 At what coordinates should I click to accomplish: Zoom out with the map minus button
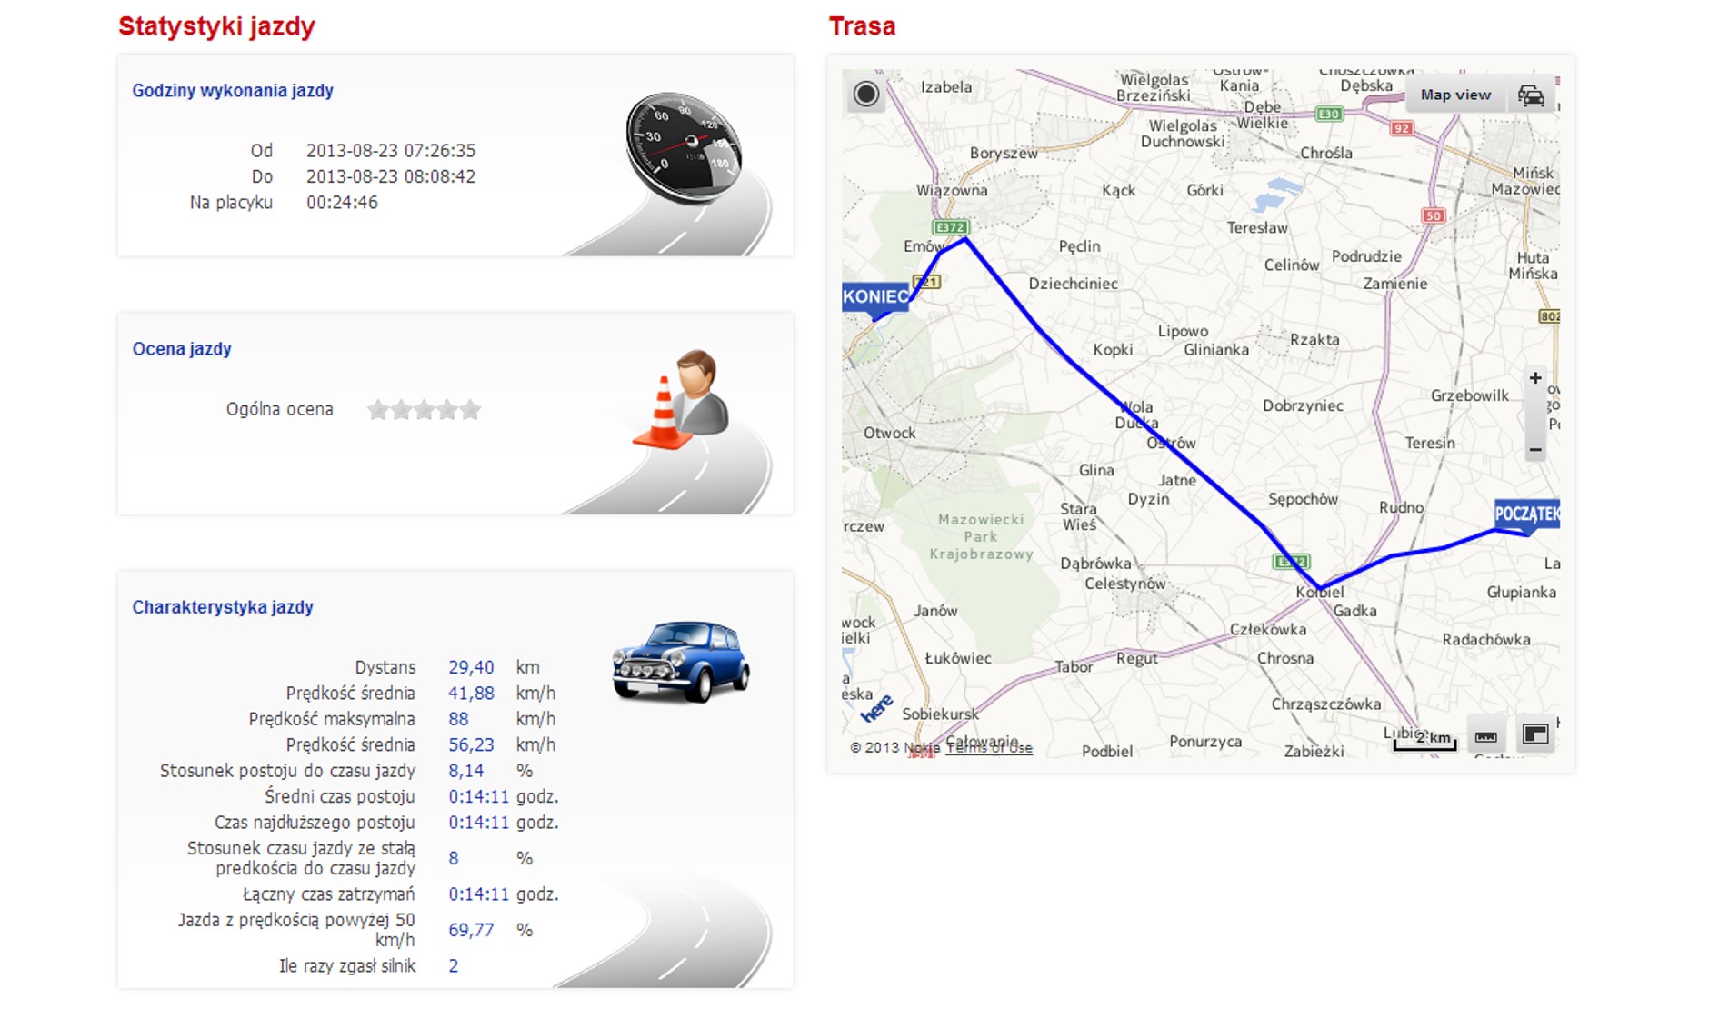[x=1535, y=450]
